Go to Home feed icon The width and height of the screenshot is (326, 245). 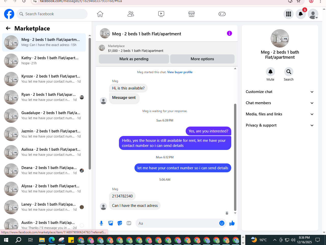100,14
